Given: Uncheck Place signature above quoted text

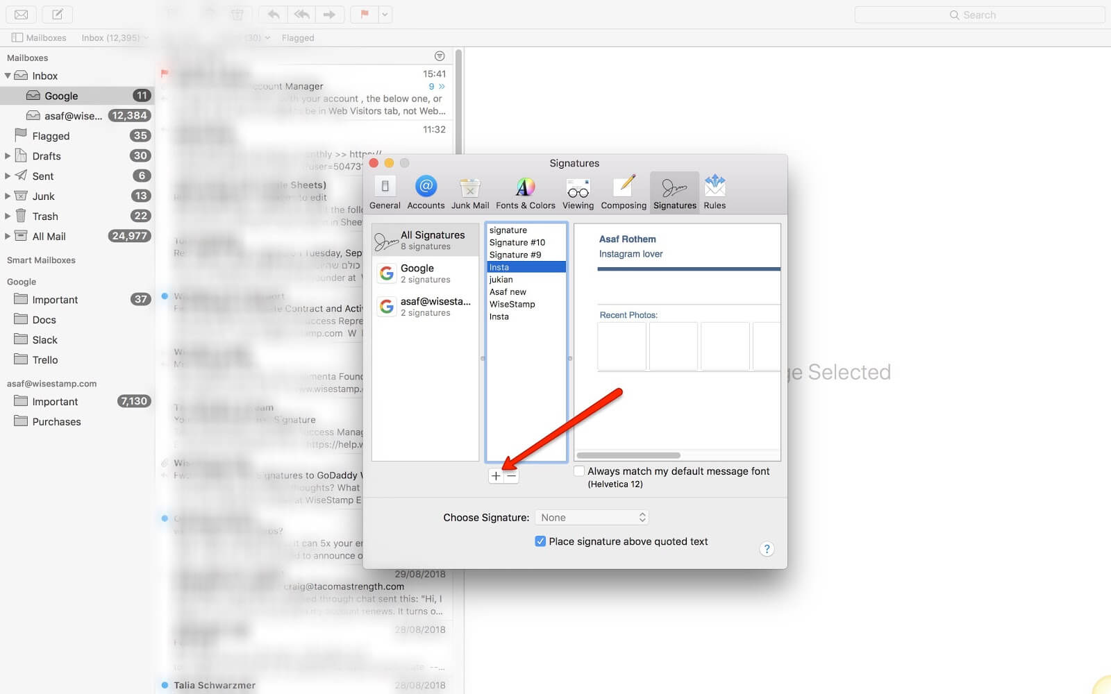Looking at the screenshot, I should coord(540,541).
